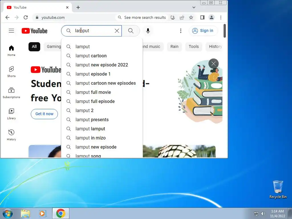
Task: Dismiss the student promo banner
Action: (213, 64)
